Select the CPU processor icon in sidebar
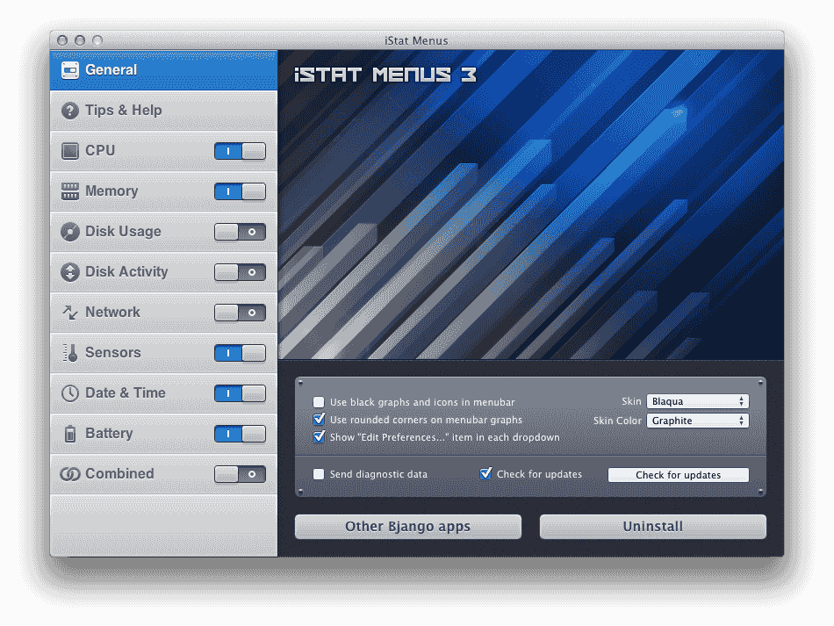Viewport: 834px width, 626px height. tap(68, 150)
